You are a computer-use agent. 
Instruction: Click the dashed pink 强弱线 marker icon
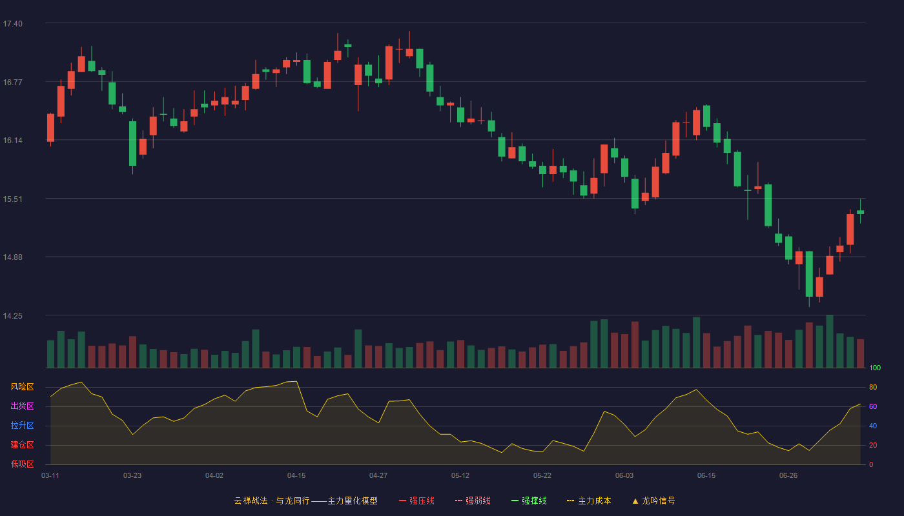458,501
